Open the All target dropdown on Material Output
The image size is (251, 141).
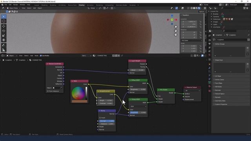coord(192,90)
